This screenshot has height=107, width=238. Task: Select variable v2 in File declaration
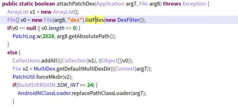[25, 69]
